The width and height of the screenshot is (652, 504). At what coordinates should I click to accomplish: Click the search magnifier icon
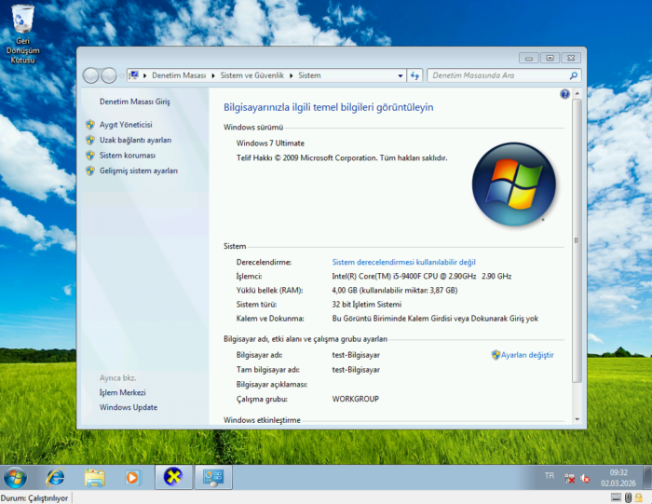tap(574, 75)
